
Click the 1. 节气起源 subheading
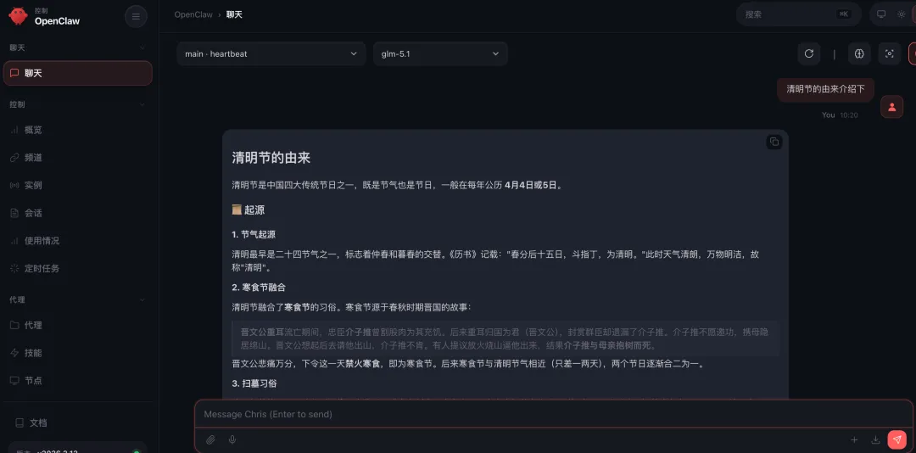point(254,234)
